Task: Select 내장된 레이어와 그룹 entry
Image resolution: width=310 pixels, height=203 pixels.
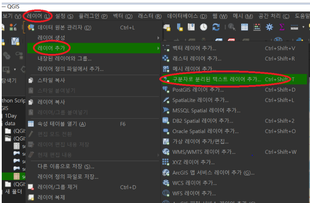Action: coord(94,58)
